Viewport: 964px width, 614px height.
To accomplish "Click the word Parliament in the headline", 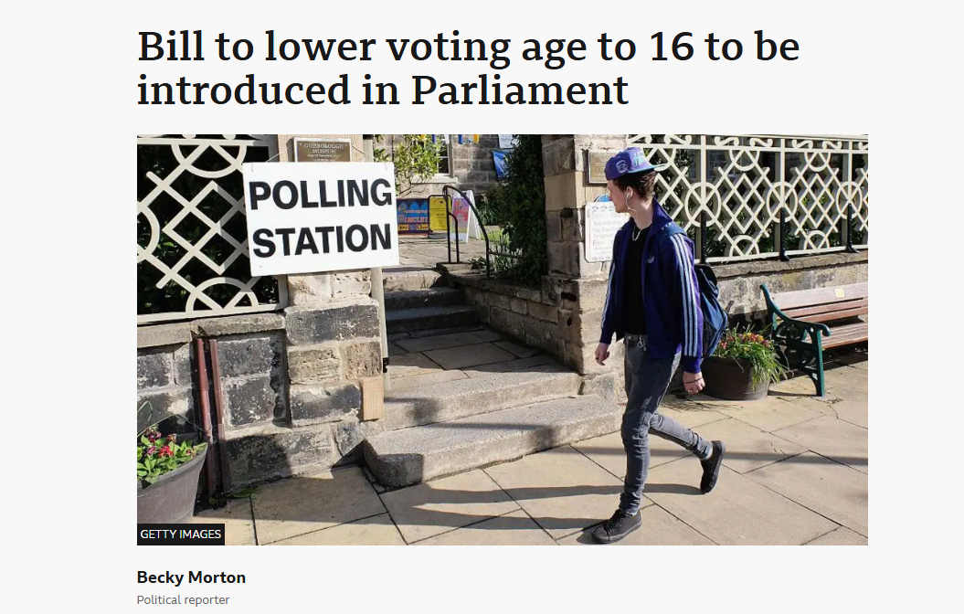I will tap(519, 91).
